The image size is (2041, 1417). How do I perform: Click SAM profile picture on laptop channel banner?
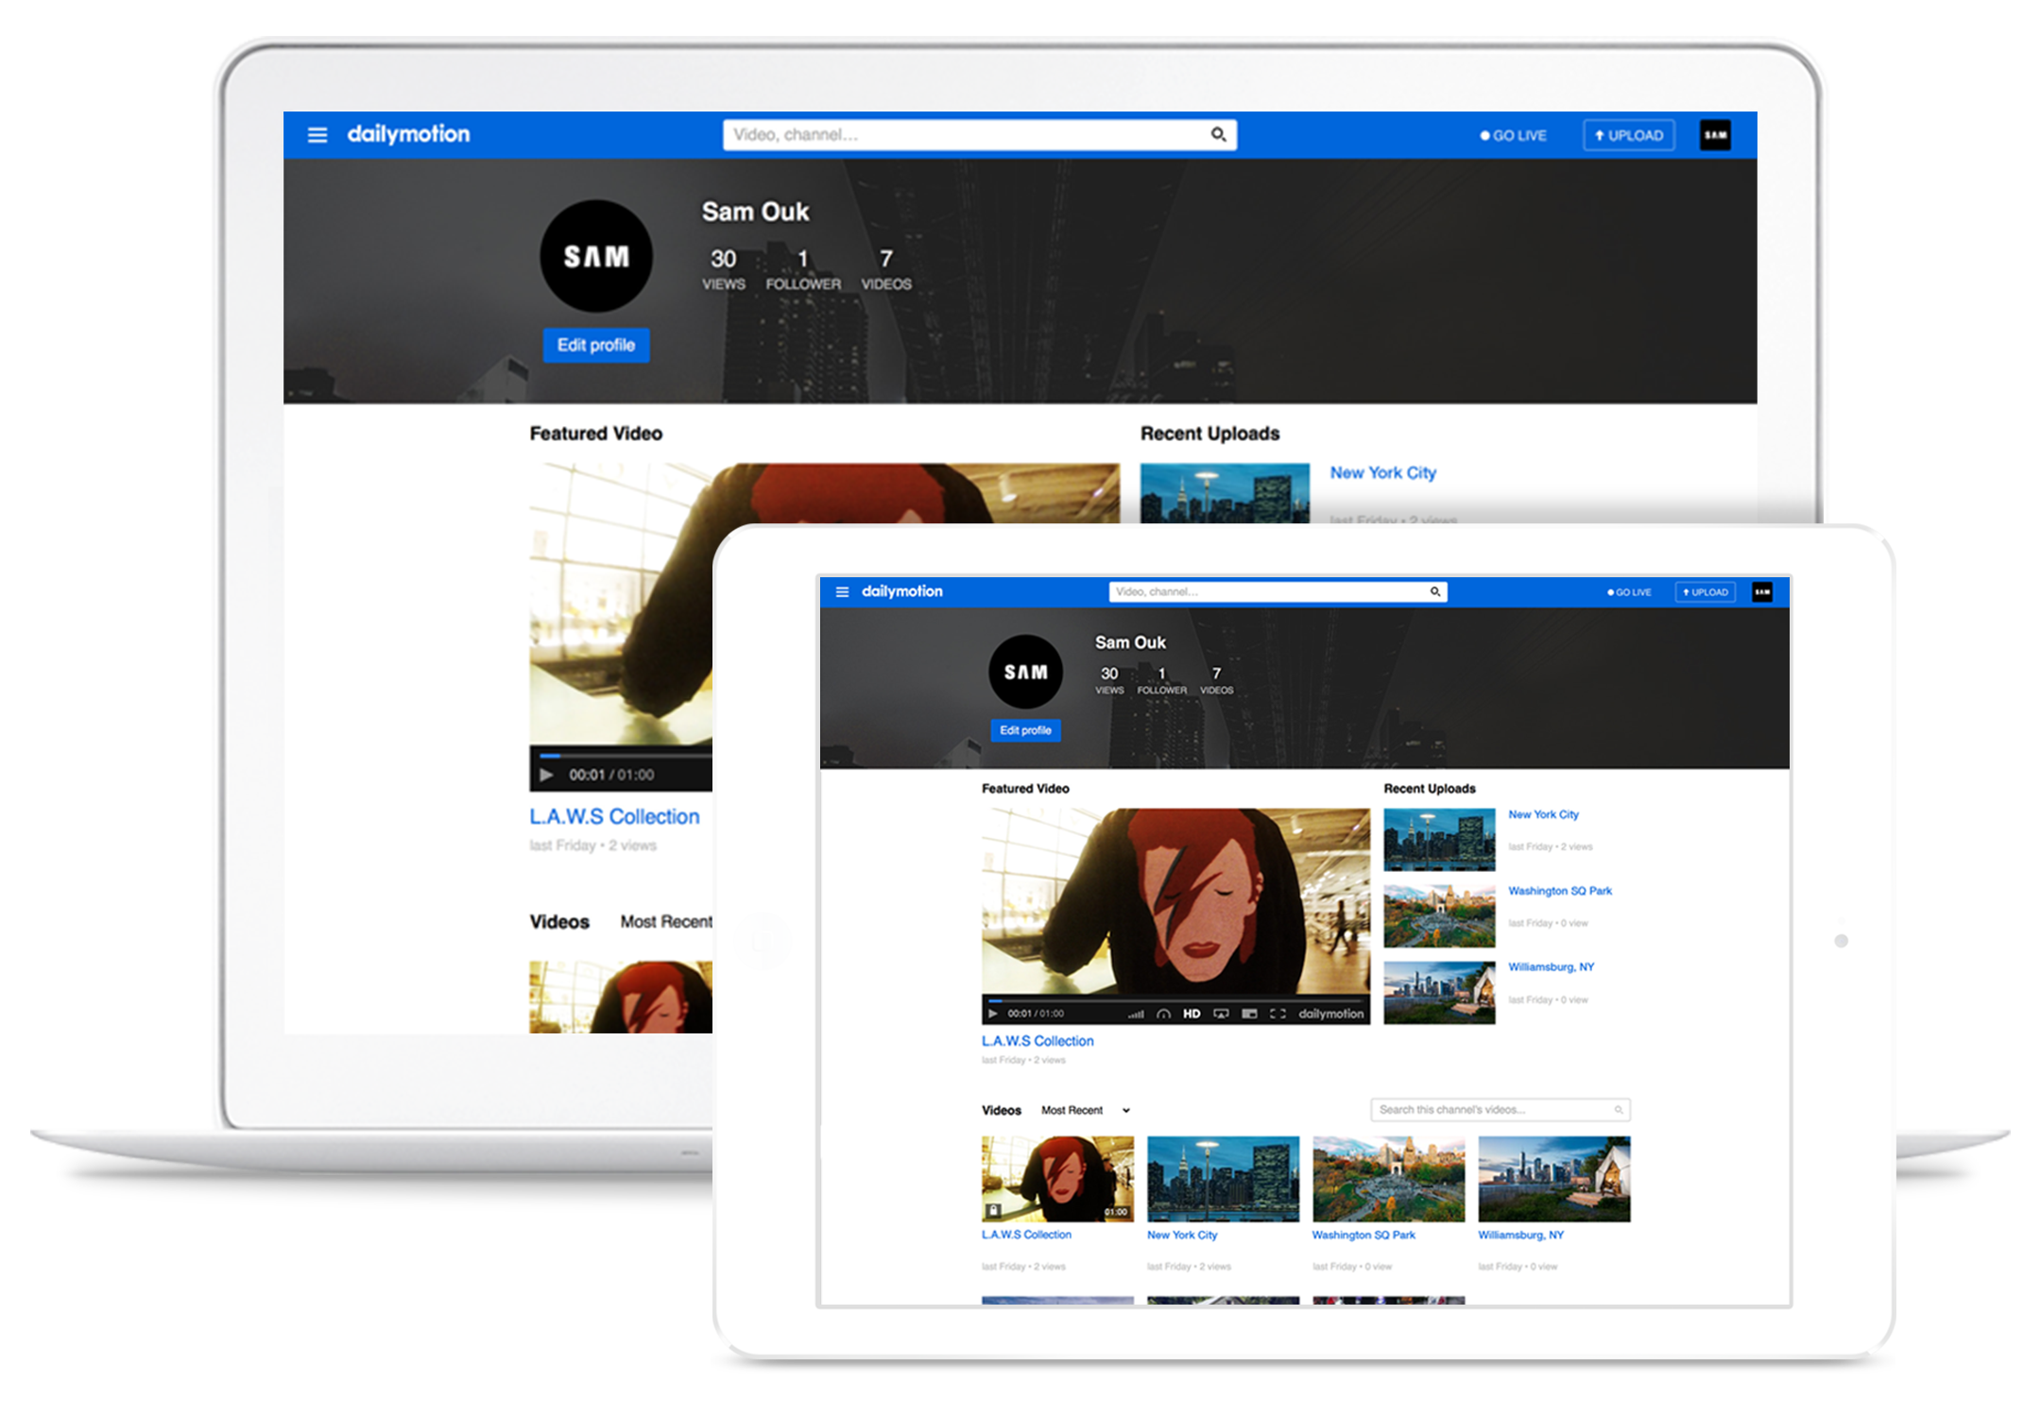pos(596,256)
